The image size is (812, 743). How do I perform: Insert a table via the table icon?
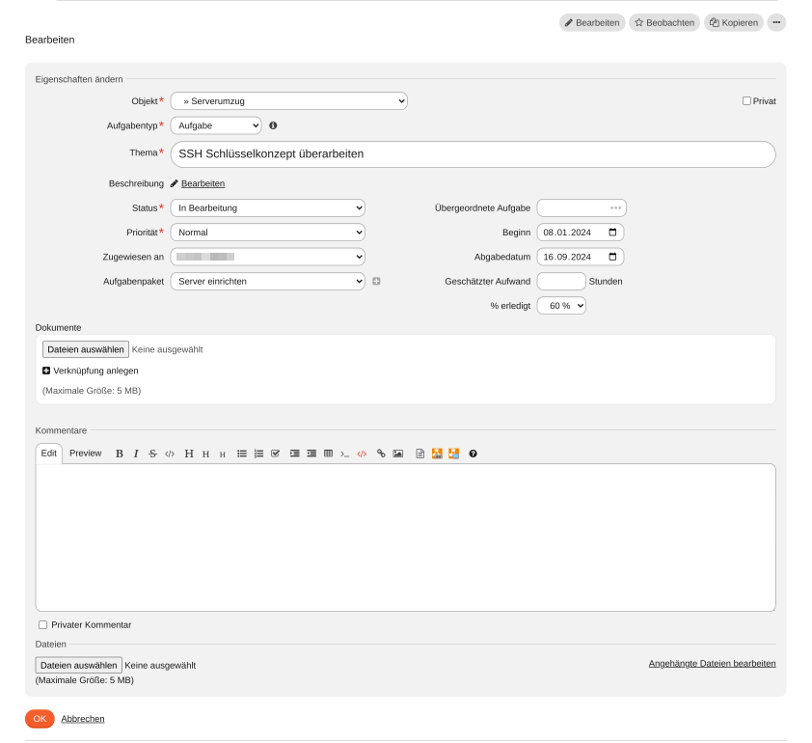tap(327, 454)
